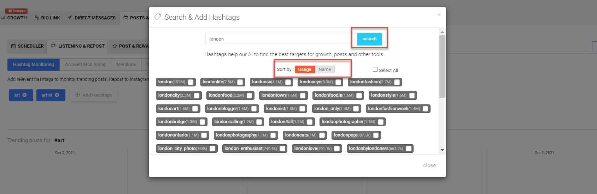Switch to Listening & Repost tab

78,46
